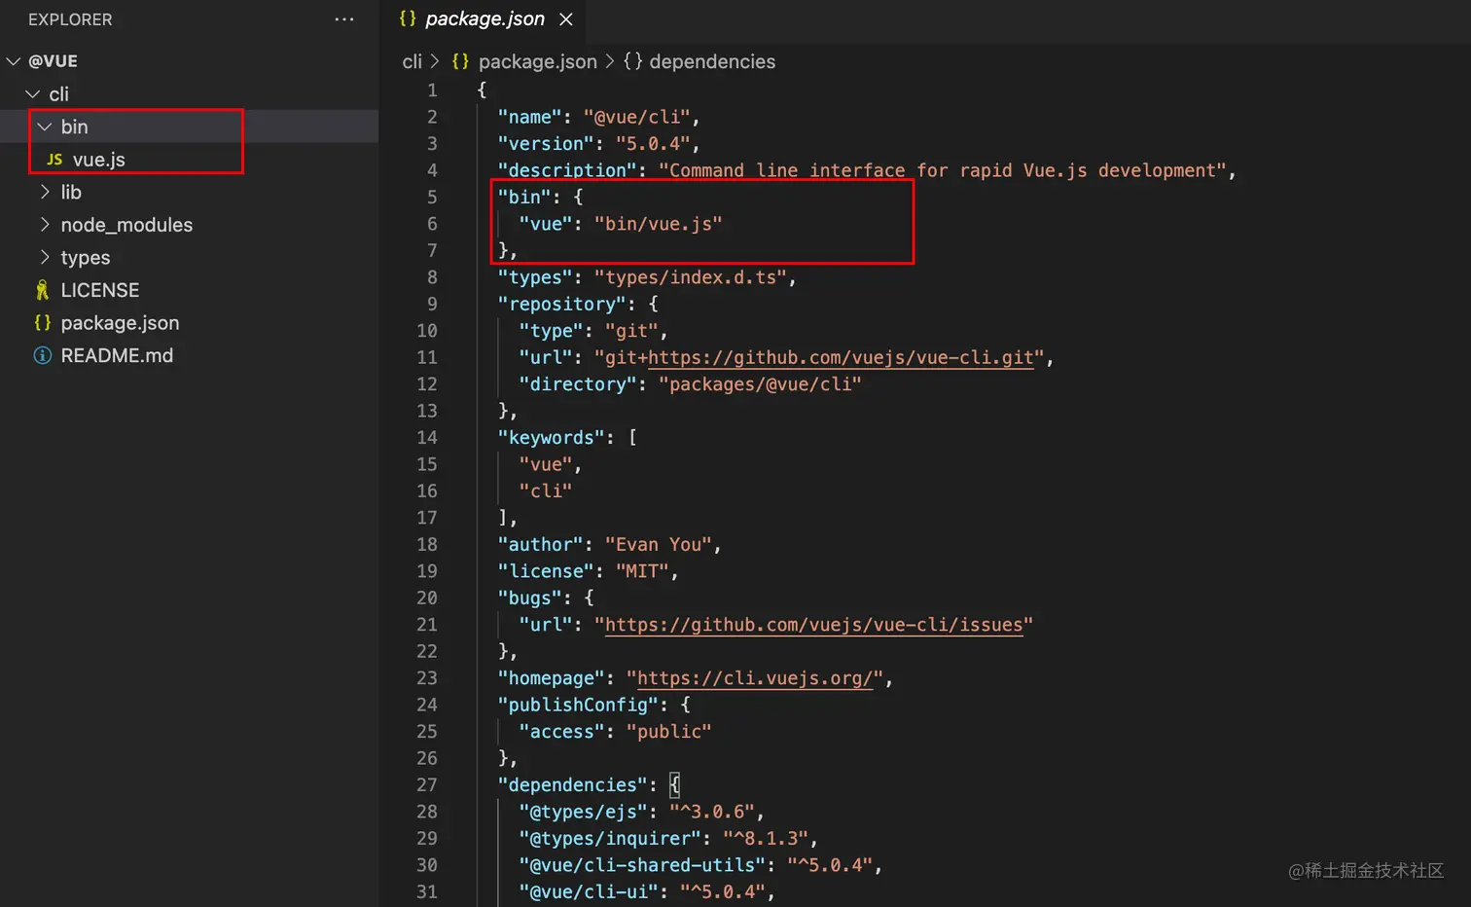Collapse the @VUE root folder
The width and height of the screenshot is (1471, 907).
[x=14, y=61]
